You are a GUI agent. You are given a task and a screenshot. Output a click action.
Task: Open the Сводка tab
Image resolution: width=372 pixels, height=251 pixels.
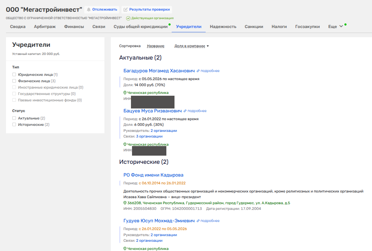[x=18, y=27]
